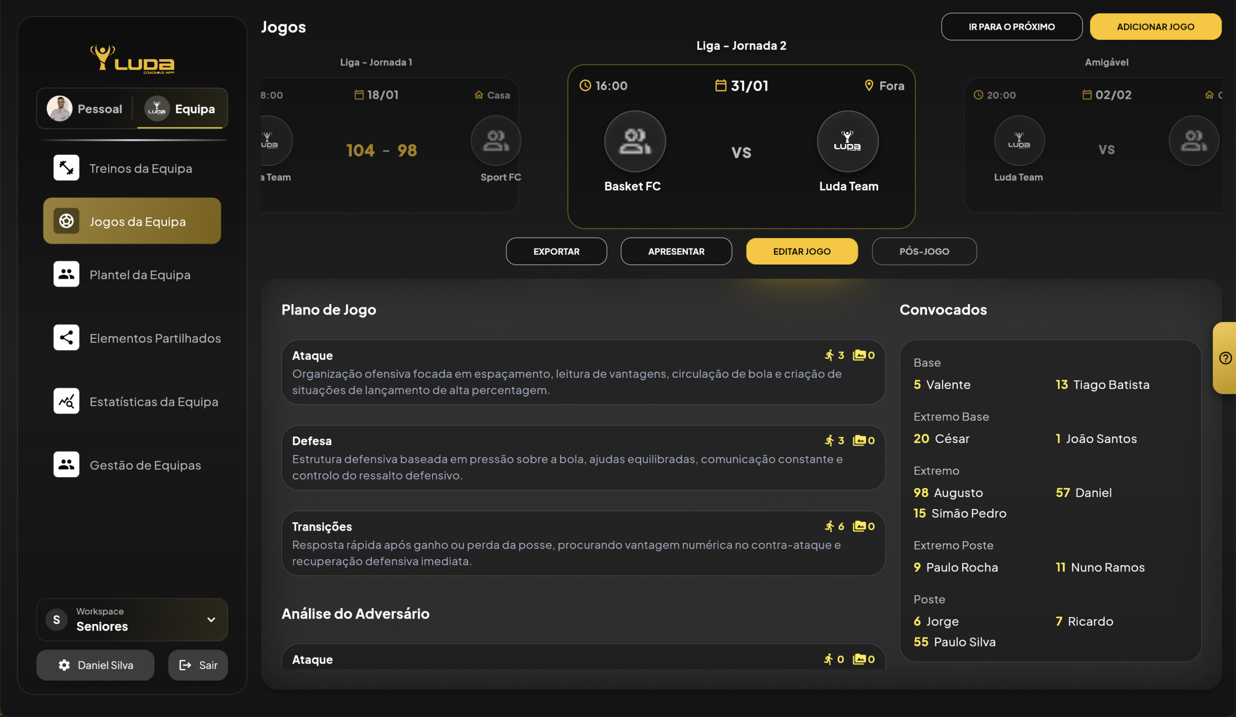Expand the Ataque game plan card
Image resolution: width=1236 pixels, height=717 pixels.
tap(583, 372)
